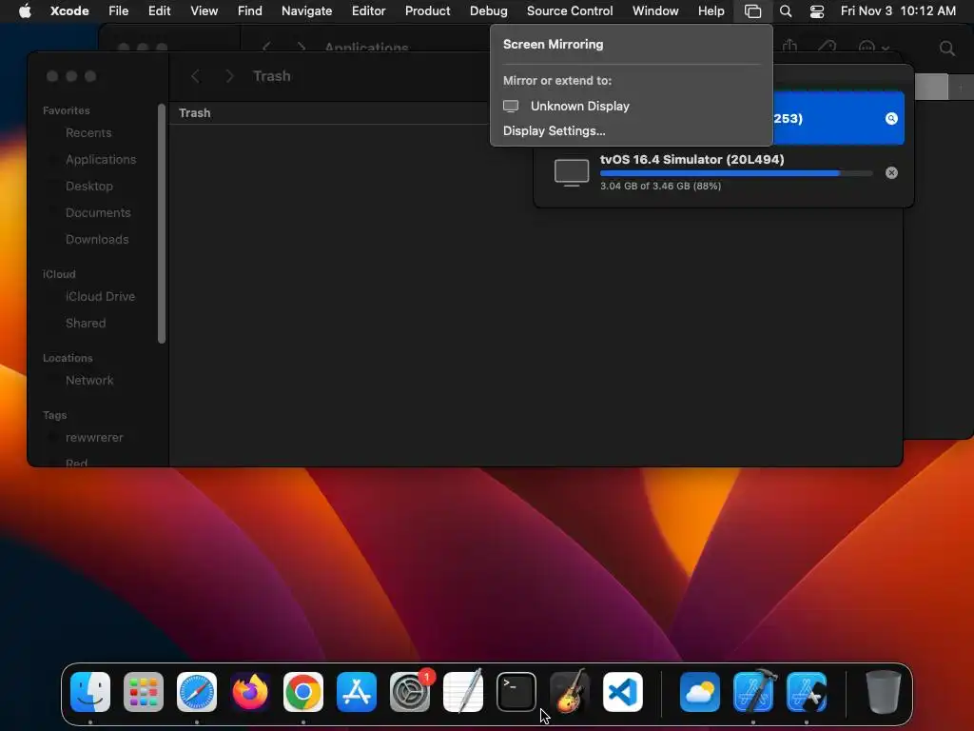
Task: Open the Product menu
Action: pos(427,10)
